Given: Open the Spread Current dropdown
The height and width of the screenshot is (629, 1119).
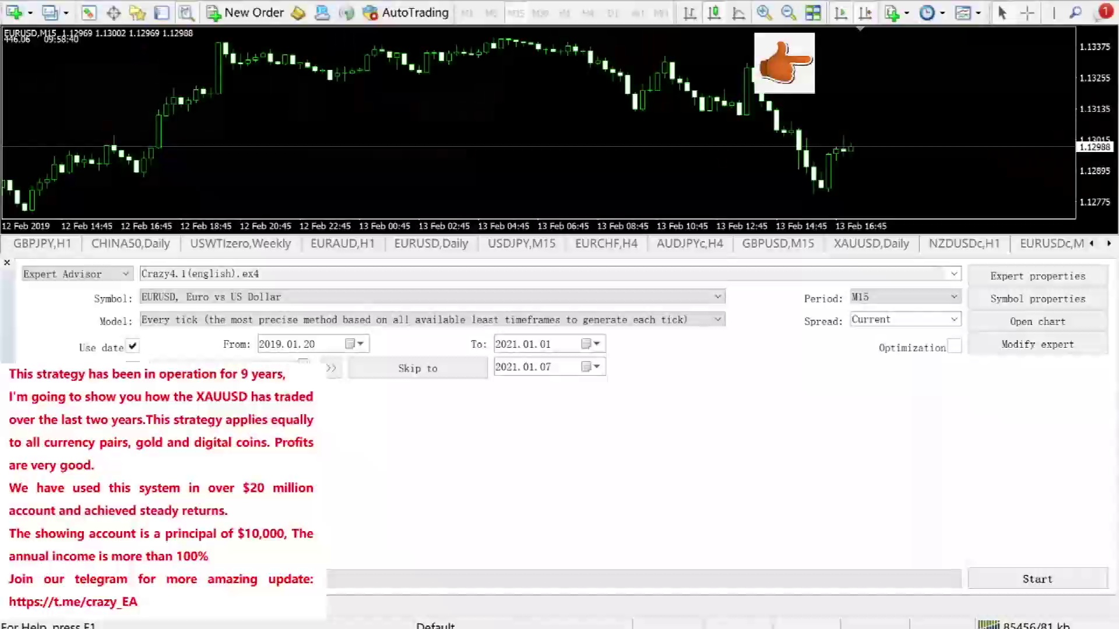Looking at the screenshot, I should coord(953,319).
